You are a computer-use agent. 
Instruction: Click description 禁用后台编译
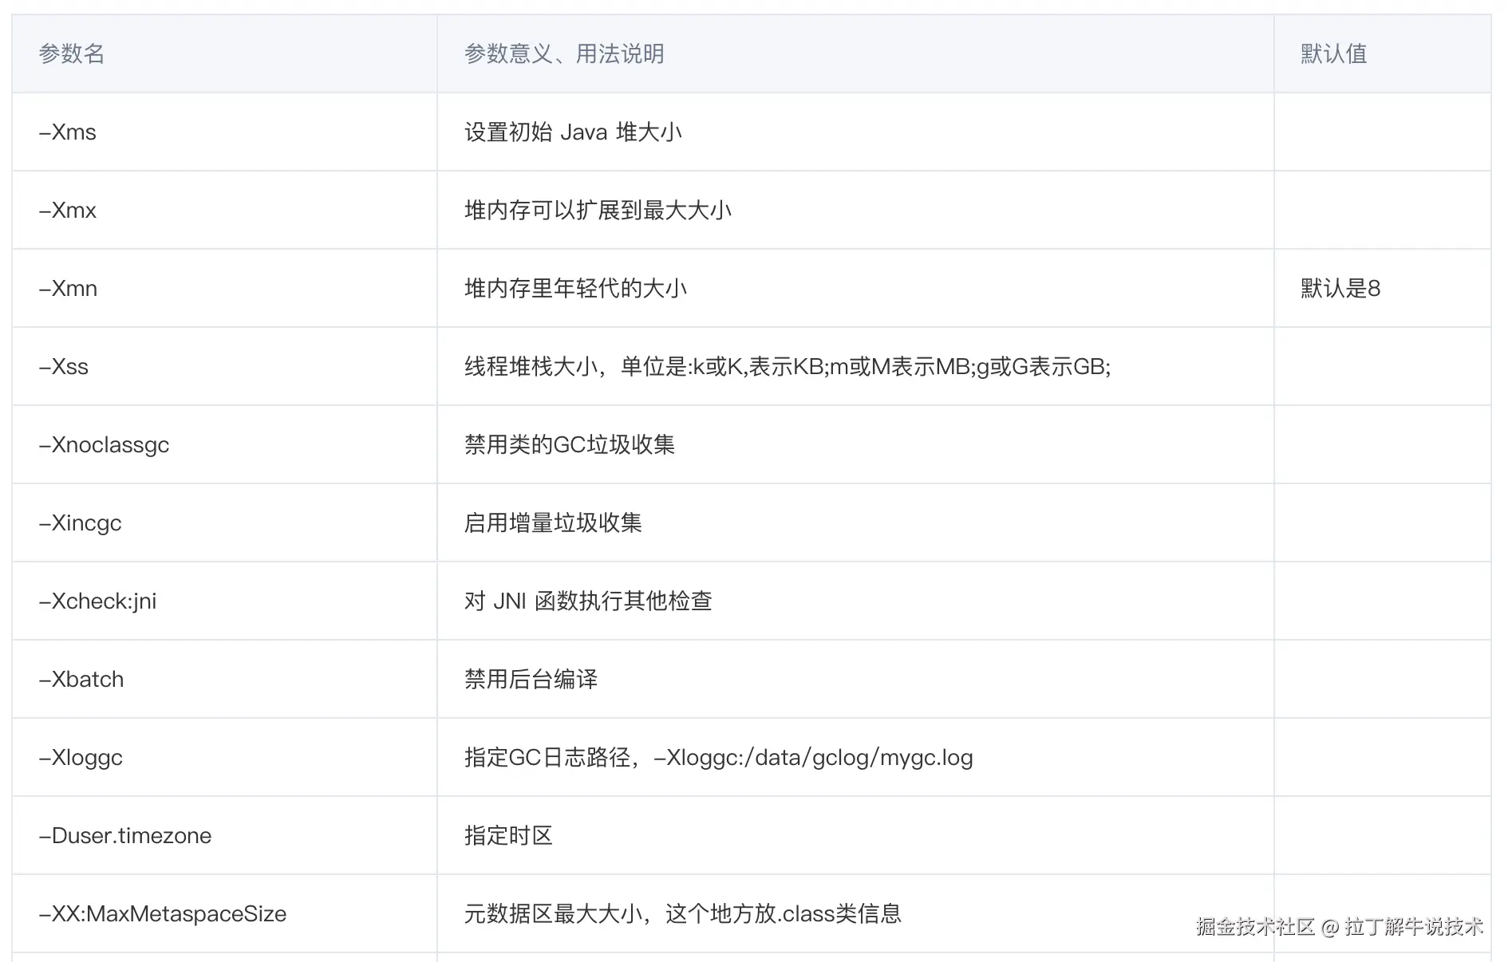[x=531, y=679]
